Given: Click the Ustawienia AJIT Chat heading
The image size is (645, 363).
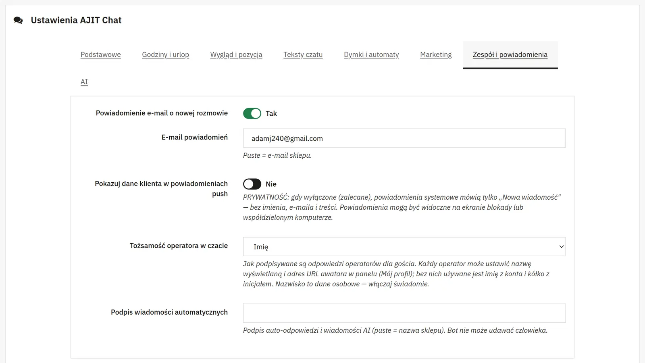Looking at the screenshot, I should (76, 20).
